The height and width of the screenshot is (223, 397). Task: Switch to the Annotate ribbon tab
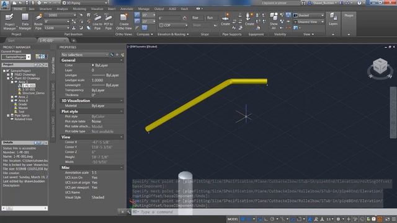pos(127,9)
